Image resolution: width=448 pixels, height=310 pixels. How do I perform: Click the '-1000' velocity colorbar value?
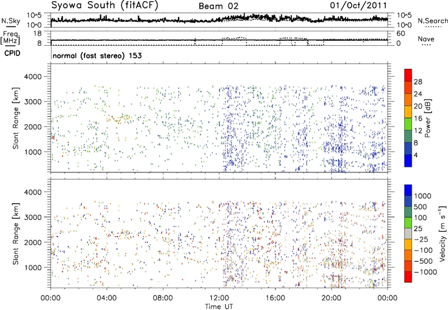(425, 272)
